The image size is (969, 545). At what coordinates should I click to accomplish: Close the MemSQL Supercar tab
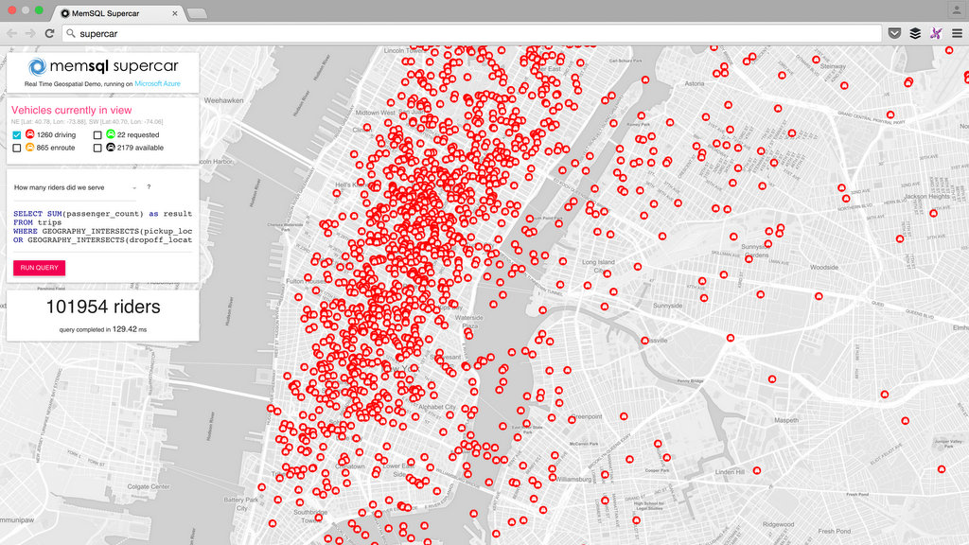[x=175, y=13]
